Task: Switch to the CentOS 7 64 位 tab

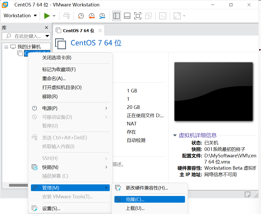Action: [79, 31]
